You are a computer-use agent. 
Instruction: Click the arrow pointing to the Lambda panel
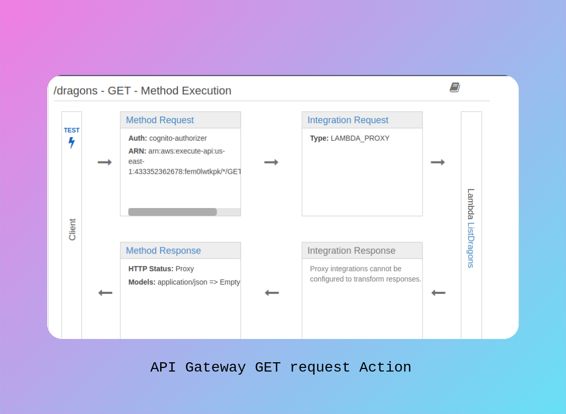pos(438,162)
